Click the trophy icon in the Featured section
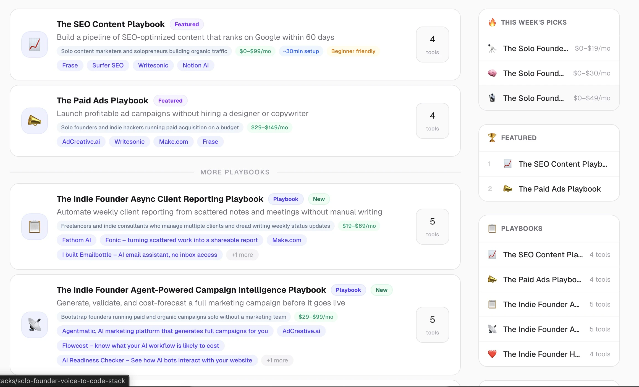The width and height of the screenshot is (639, 387). (492, 138)
